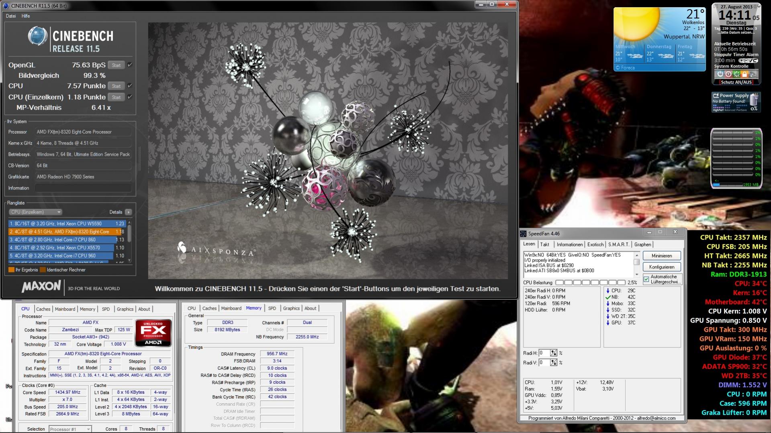Viewport: 771px width, 433px height.
Task: Expand the ranking Details arrow
Action: tap(128, 212)
